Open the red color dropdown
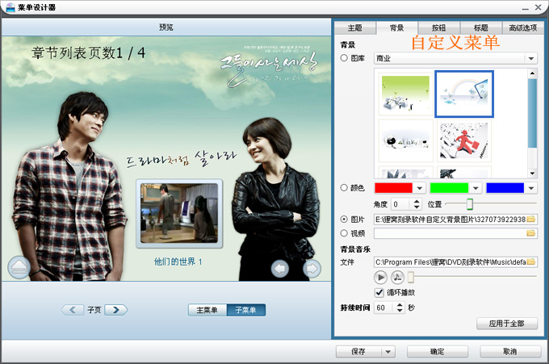The height and width of the screenshot is (364, 549). (420, 188)
